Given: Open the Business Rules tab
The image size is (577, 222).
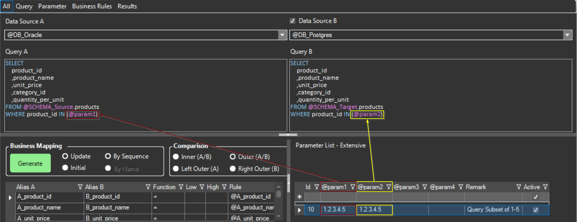Looking at the screenshot, I should pyautogui.click(x=92, y=6).
